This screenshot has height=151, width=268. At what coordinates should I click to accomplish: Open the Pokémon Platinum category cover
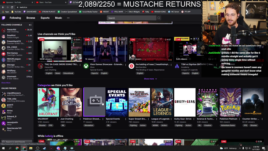pyautogui.click(x=230, y=102)
